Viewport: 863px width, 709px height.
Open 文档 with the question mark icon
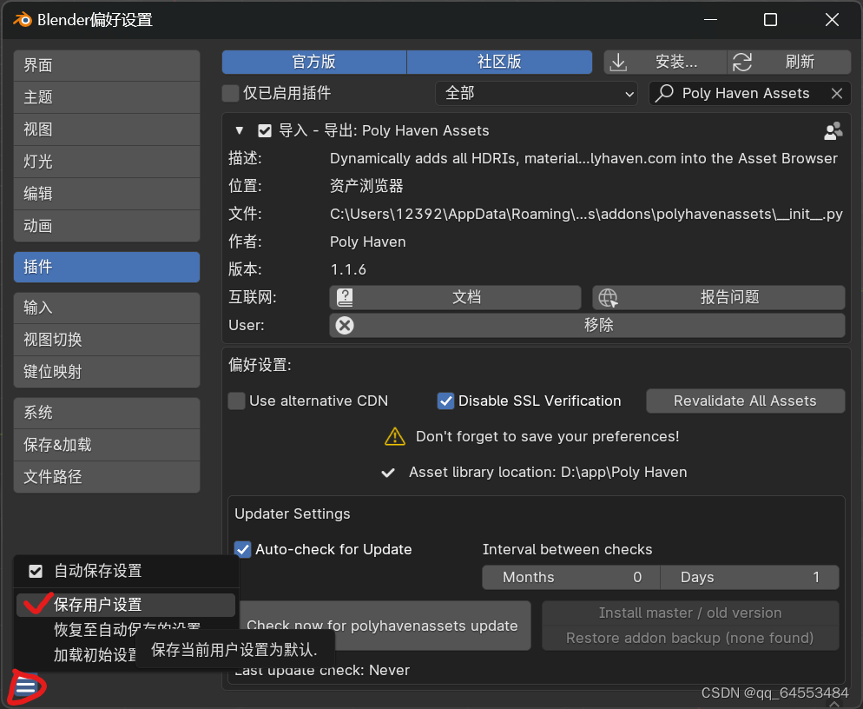345,297
